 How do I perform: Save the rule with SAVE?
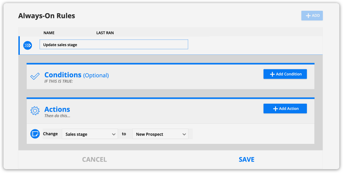[x=246, y=159]
